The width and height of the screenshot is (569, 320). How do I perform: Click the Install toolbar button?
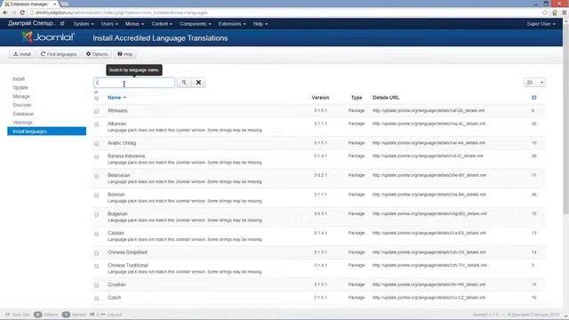[x=21, y=54]
